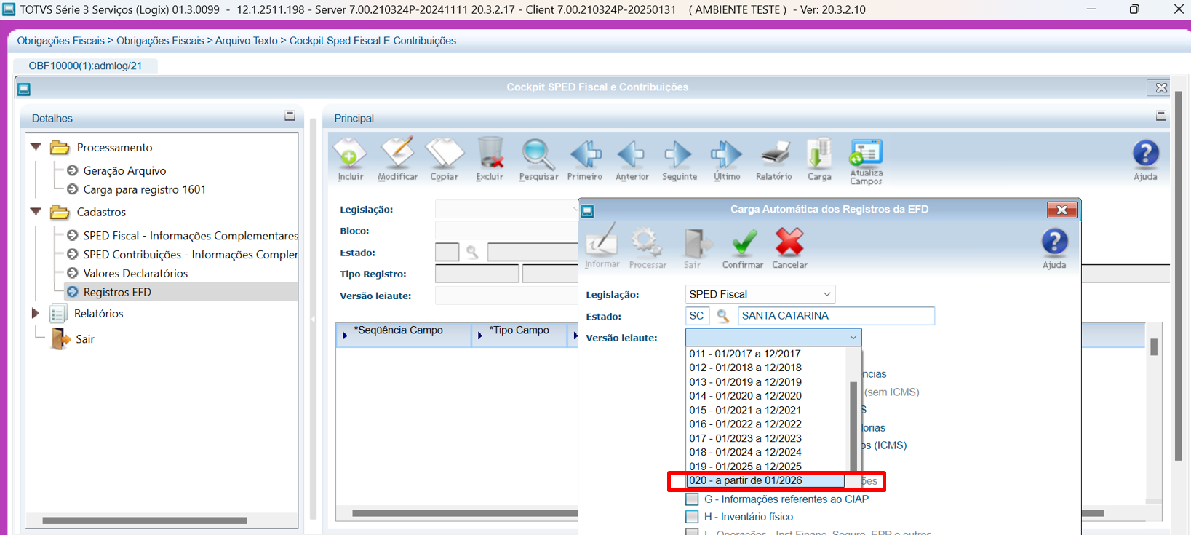Screen dimensions: 1191x535
Task: Collapse the Versão leiaute dropdown in the dialog
Action: click(853, 338)
